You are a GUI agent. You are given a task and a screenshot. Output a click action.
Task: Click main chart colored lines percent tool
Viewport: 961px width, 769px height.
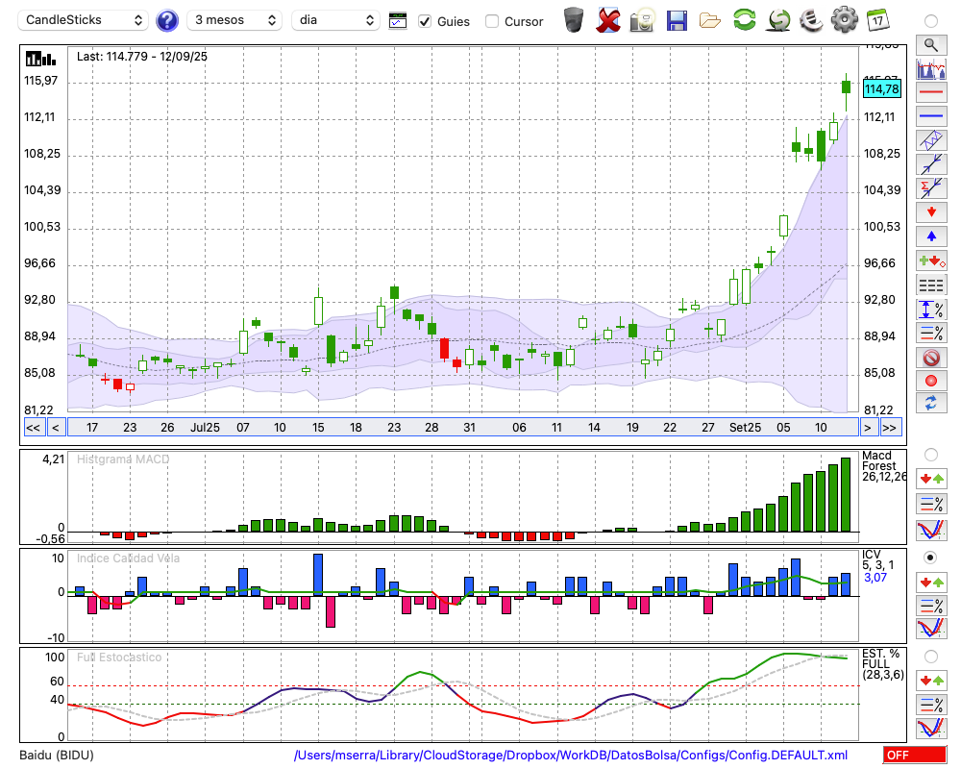point(931,333)
